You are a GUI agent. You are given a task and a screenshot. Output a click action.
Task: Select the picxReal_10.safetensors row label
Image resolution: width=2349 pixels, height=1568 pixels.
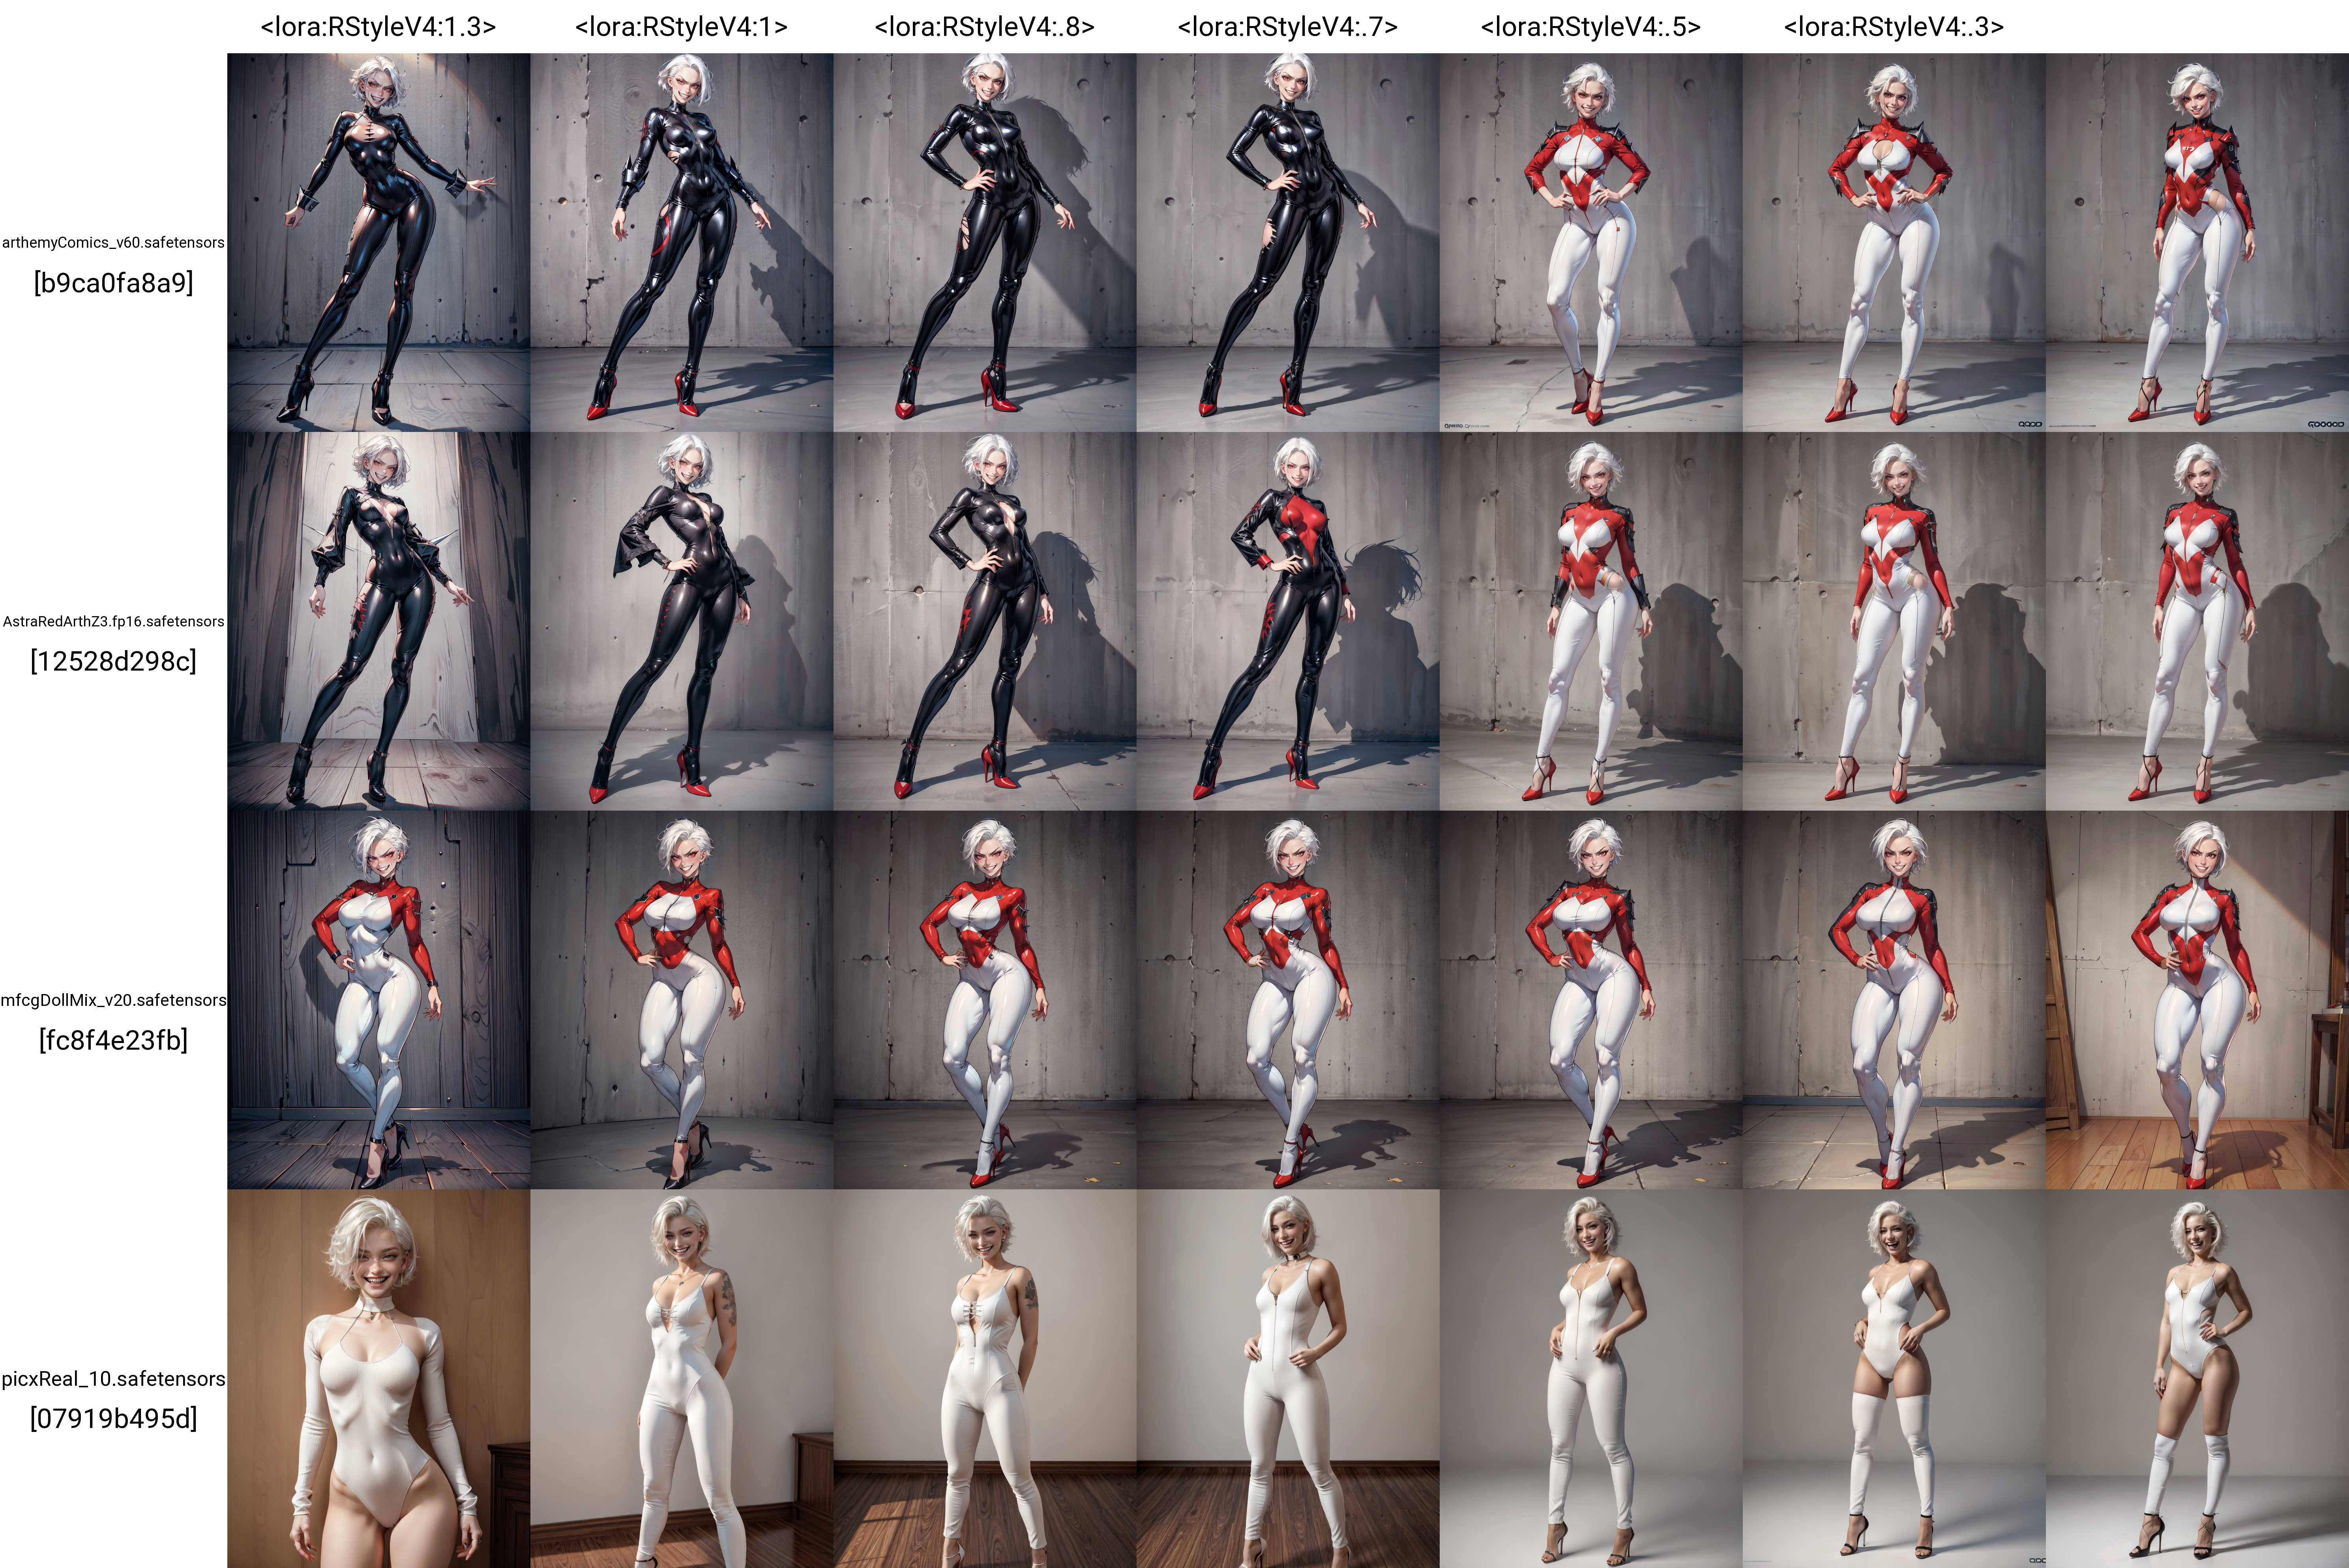coord(113,1379)
